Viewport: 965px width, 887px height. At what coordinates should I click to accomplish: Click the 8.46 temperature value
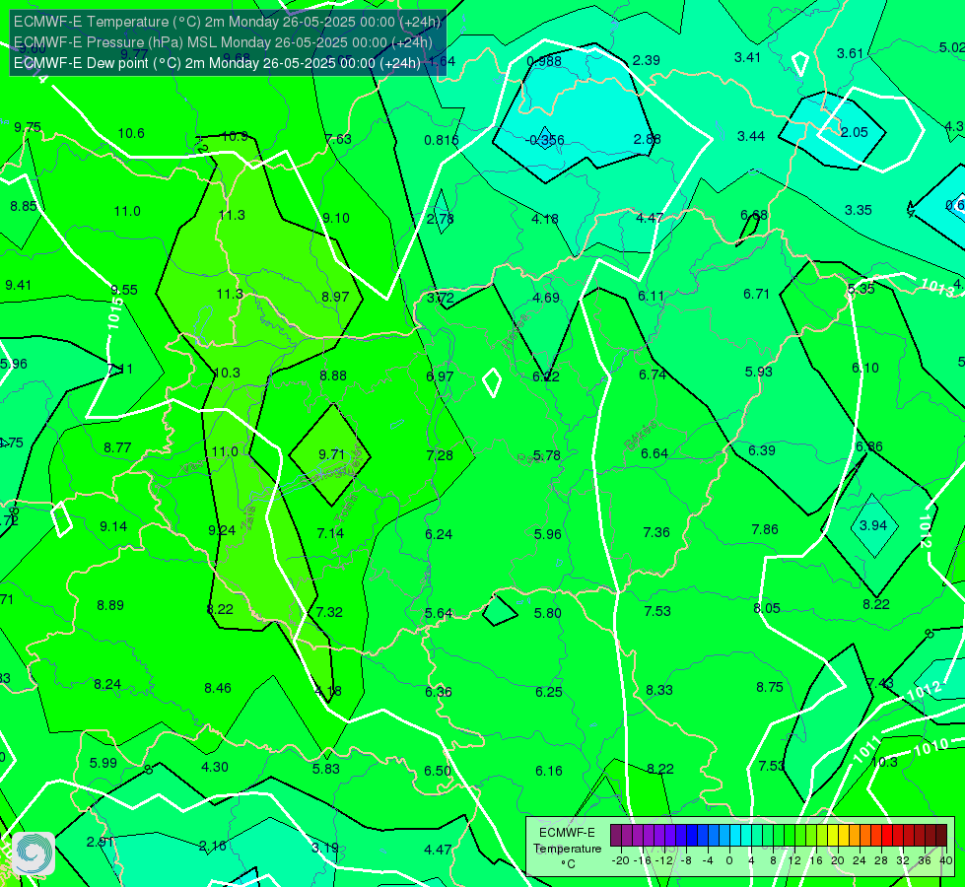(x=218, y=688)
